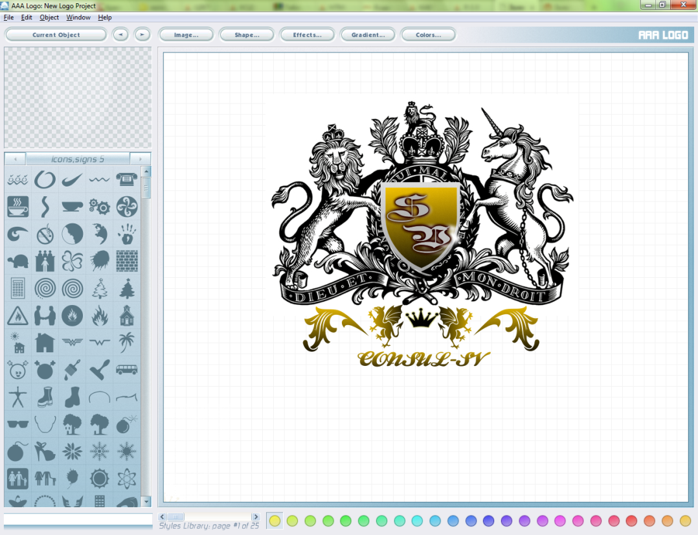Click icon list scrollbar up arrow
This screenshot has width=698, height=535.
(x=146, y=172)
